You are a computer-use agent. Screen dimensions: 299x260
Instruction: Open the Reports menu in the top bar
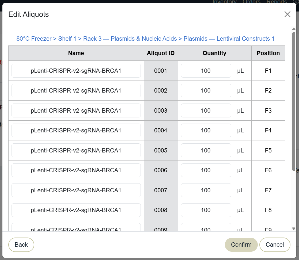[x=277, y=2]
